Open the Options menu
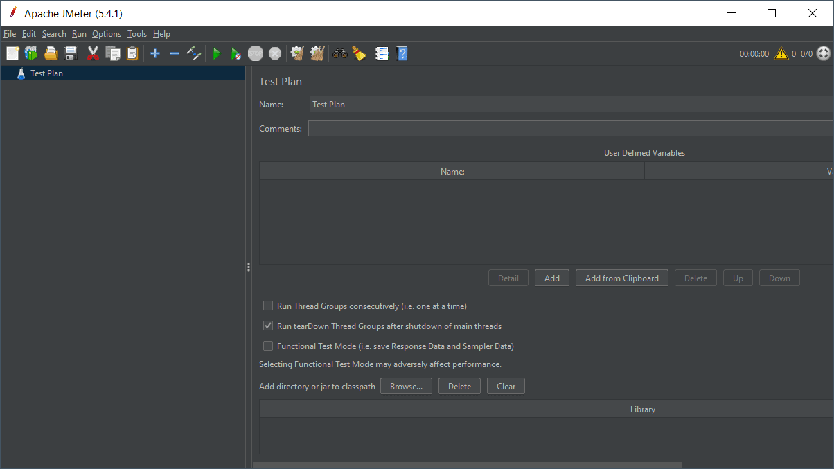Viewport: 834px width, 469px height. coord(107,34)
